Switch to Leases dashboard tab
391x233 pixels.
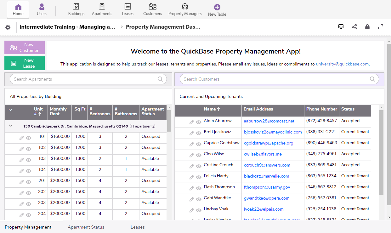tap(138, 227)
